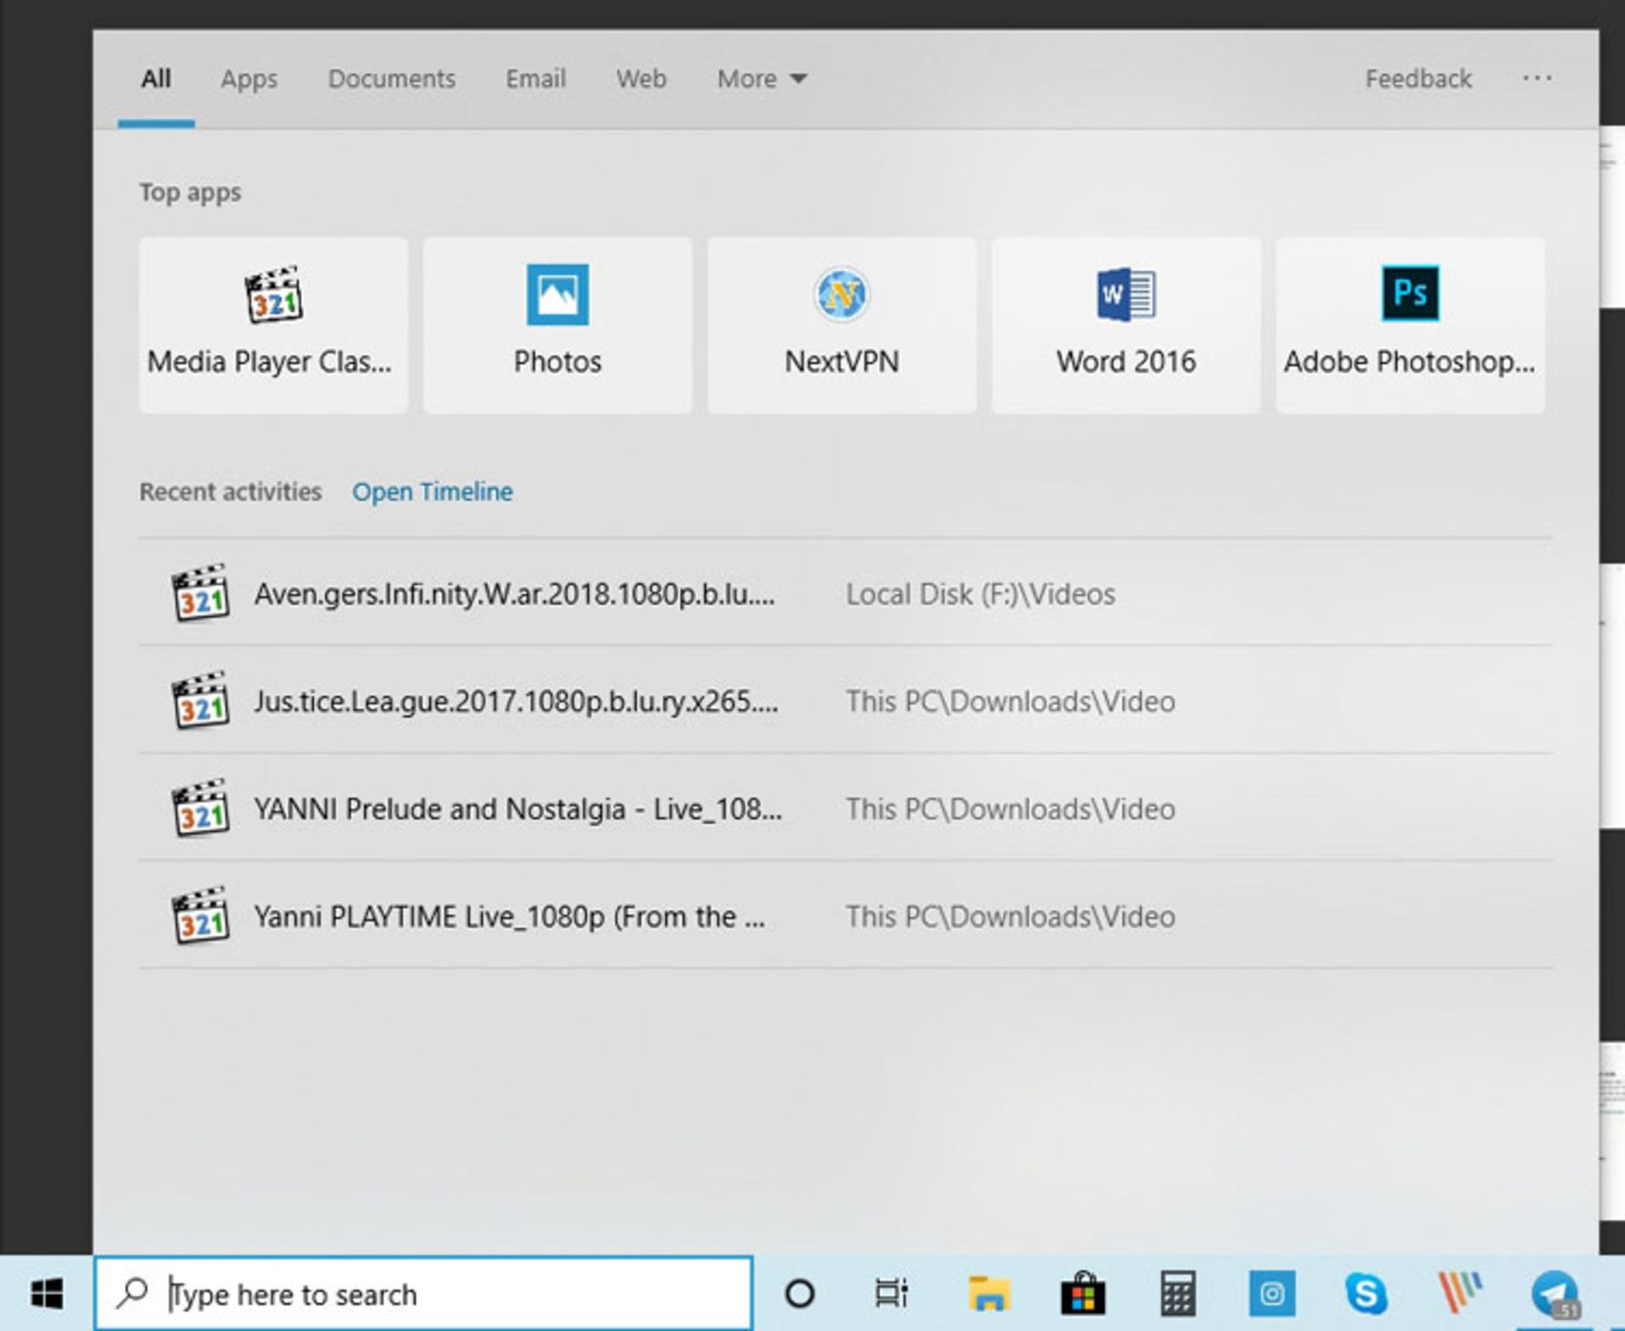Click the Open Timeline link
1625x1331 pixels.
pyautogui.click(x=433, y=492)
